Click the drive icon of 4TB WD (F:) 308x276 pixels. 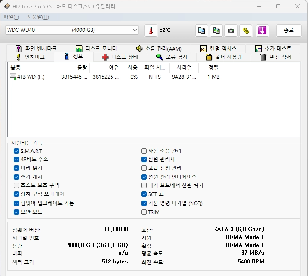[13, 77]
